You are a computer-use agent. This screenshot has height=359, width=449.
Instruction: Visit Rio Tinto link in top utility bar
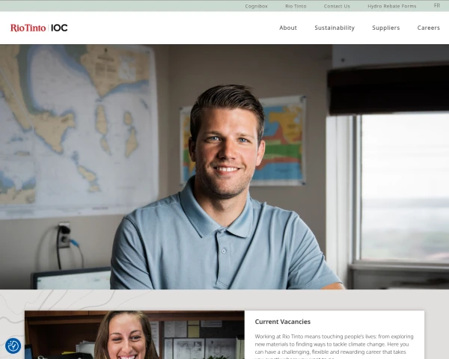point(296,6)
